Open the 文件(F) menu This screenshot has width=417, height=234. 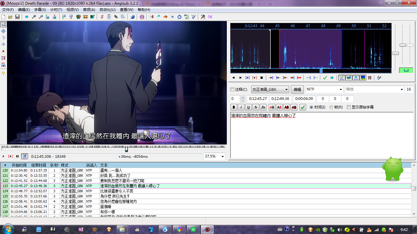[8, 10]
